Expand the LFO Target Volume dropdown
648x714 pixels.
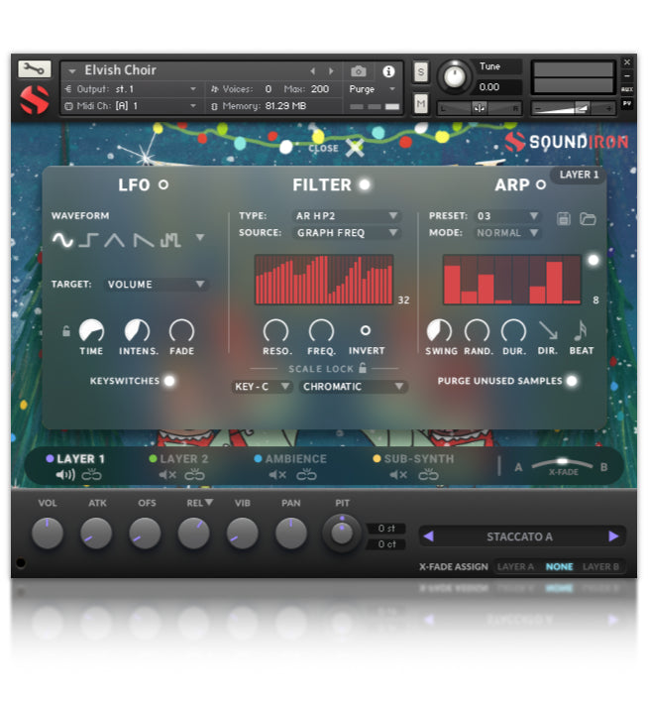tap(157, 285)
